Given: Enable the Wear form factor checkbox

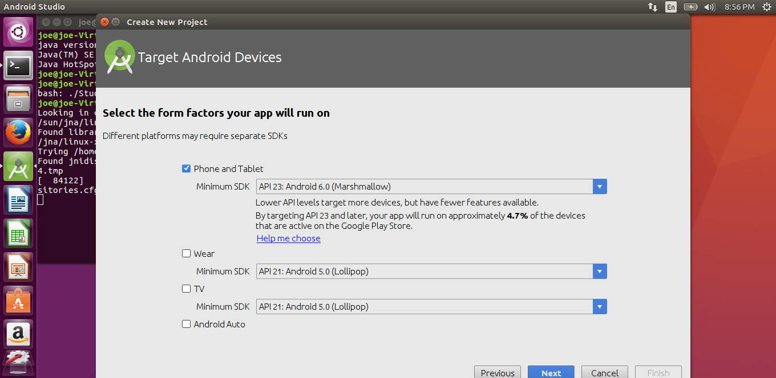Looking at the screenshot, I should coord(186,253).
